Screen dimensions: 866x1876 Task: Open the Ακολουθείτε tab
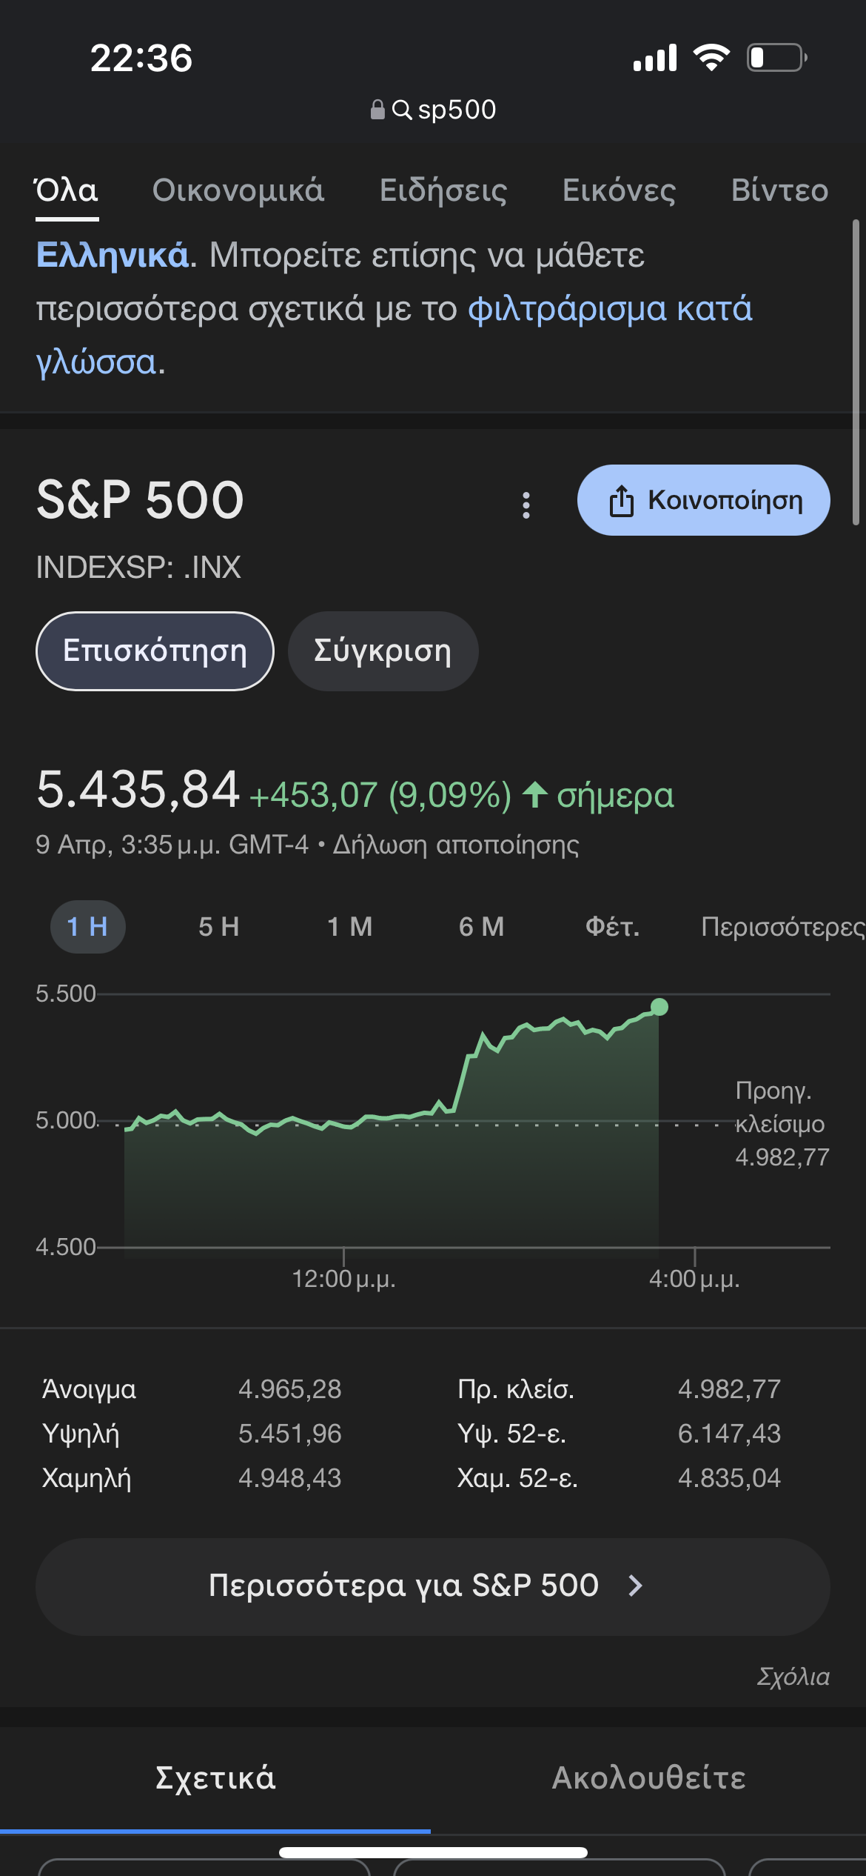point(648,1778)
